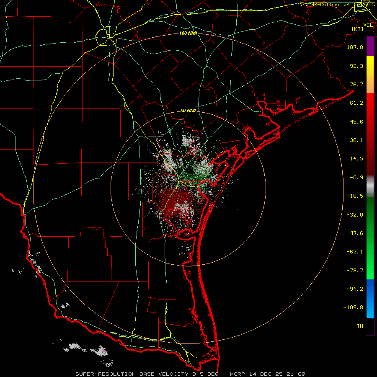Select the 45.6 scale value

tap(356, 121)
